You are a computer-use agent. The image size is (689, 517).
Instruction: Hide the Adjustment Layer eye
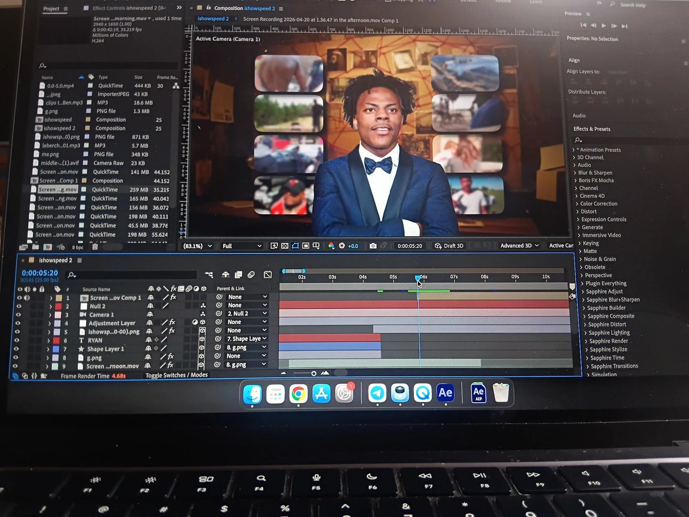tap(18, 323)
